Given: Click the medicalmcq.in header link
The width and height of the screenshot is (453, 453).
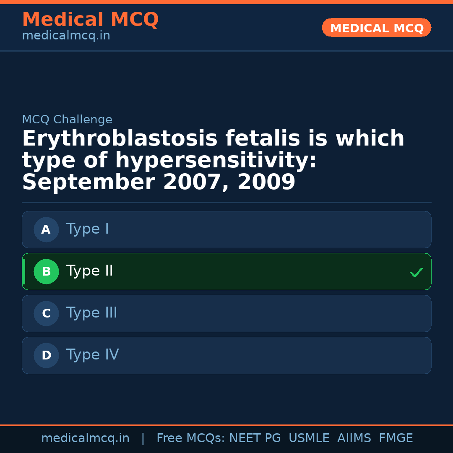Looking at the screenshot, I should [x=66, y=35].
